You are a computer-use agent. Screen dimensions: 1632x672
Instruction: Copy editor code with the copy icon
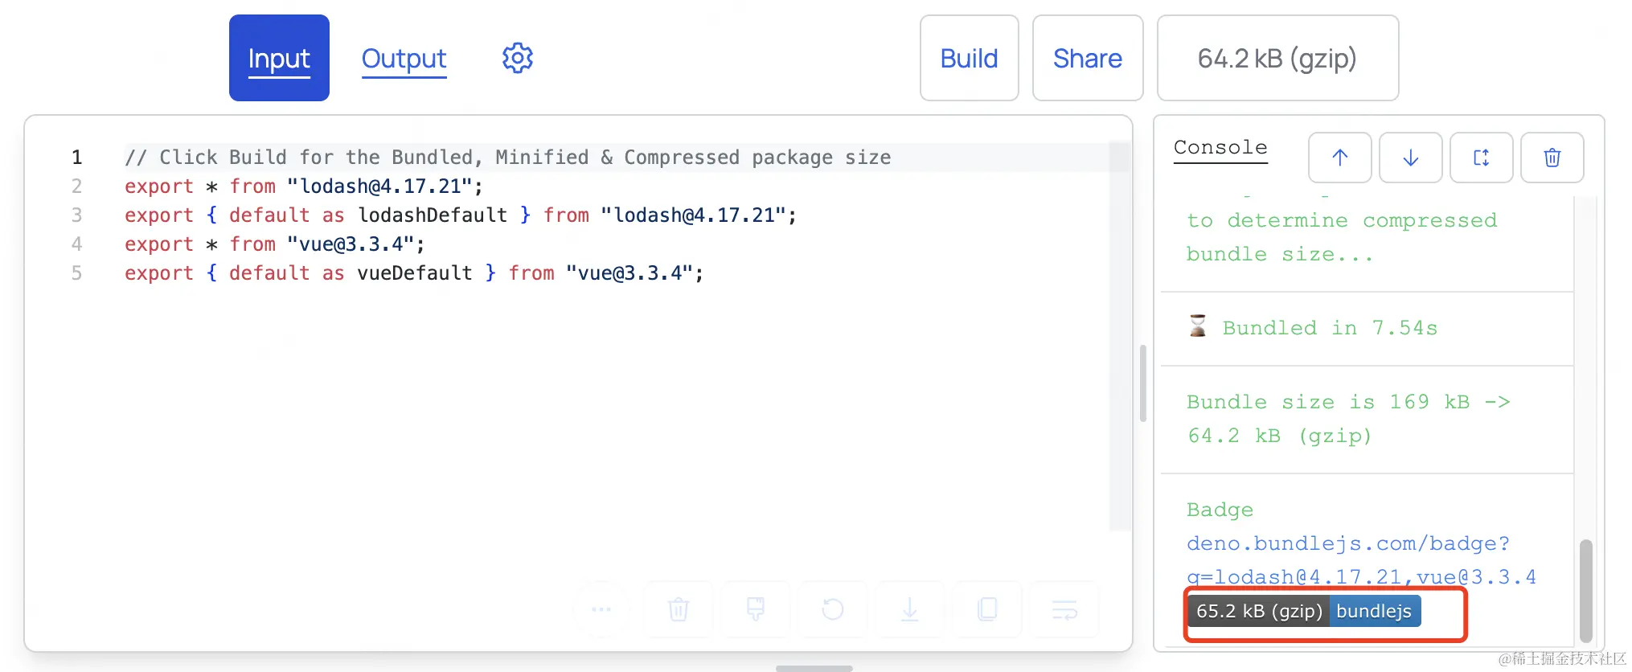point(987,609)
